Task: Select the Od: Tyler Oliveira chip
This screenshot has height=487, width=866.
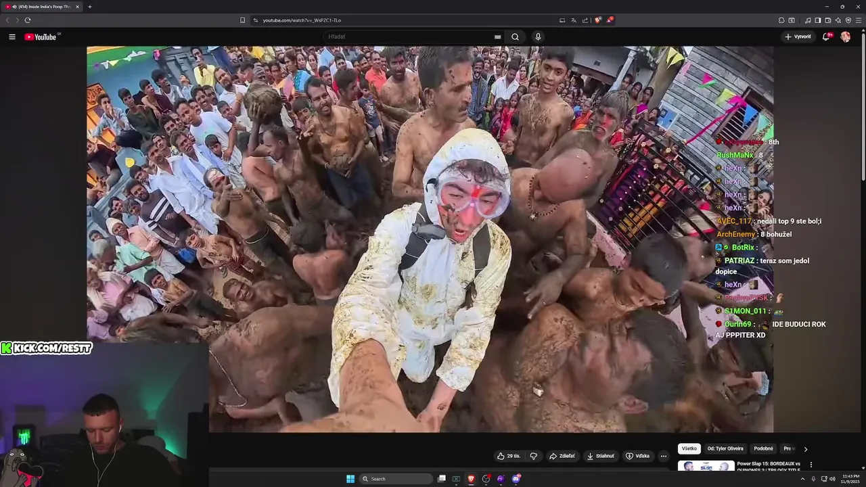Action: (x=725, y=448)
